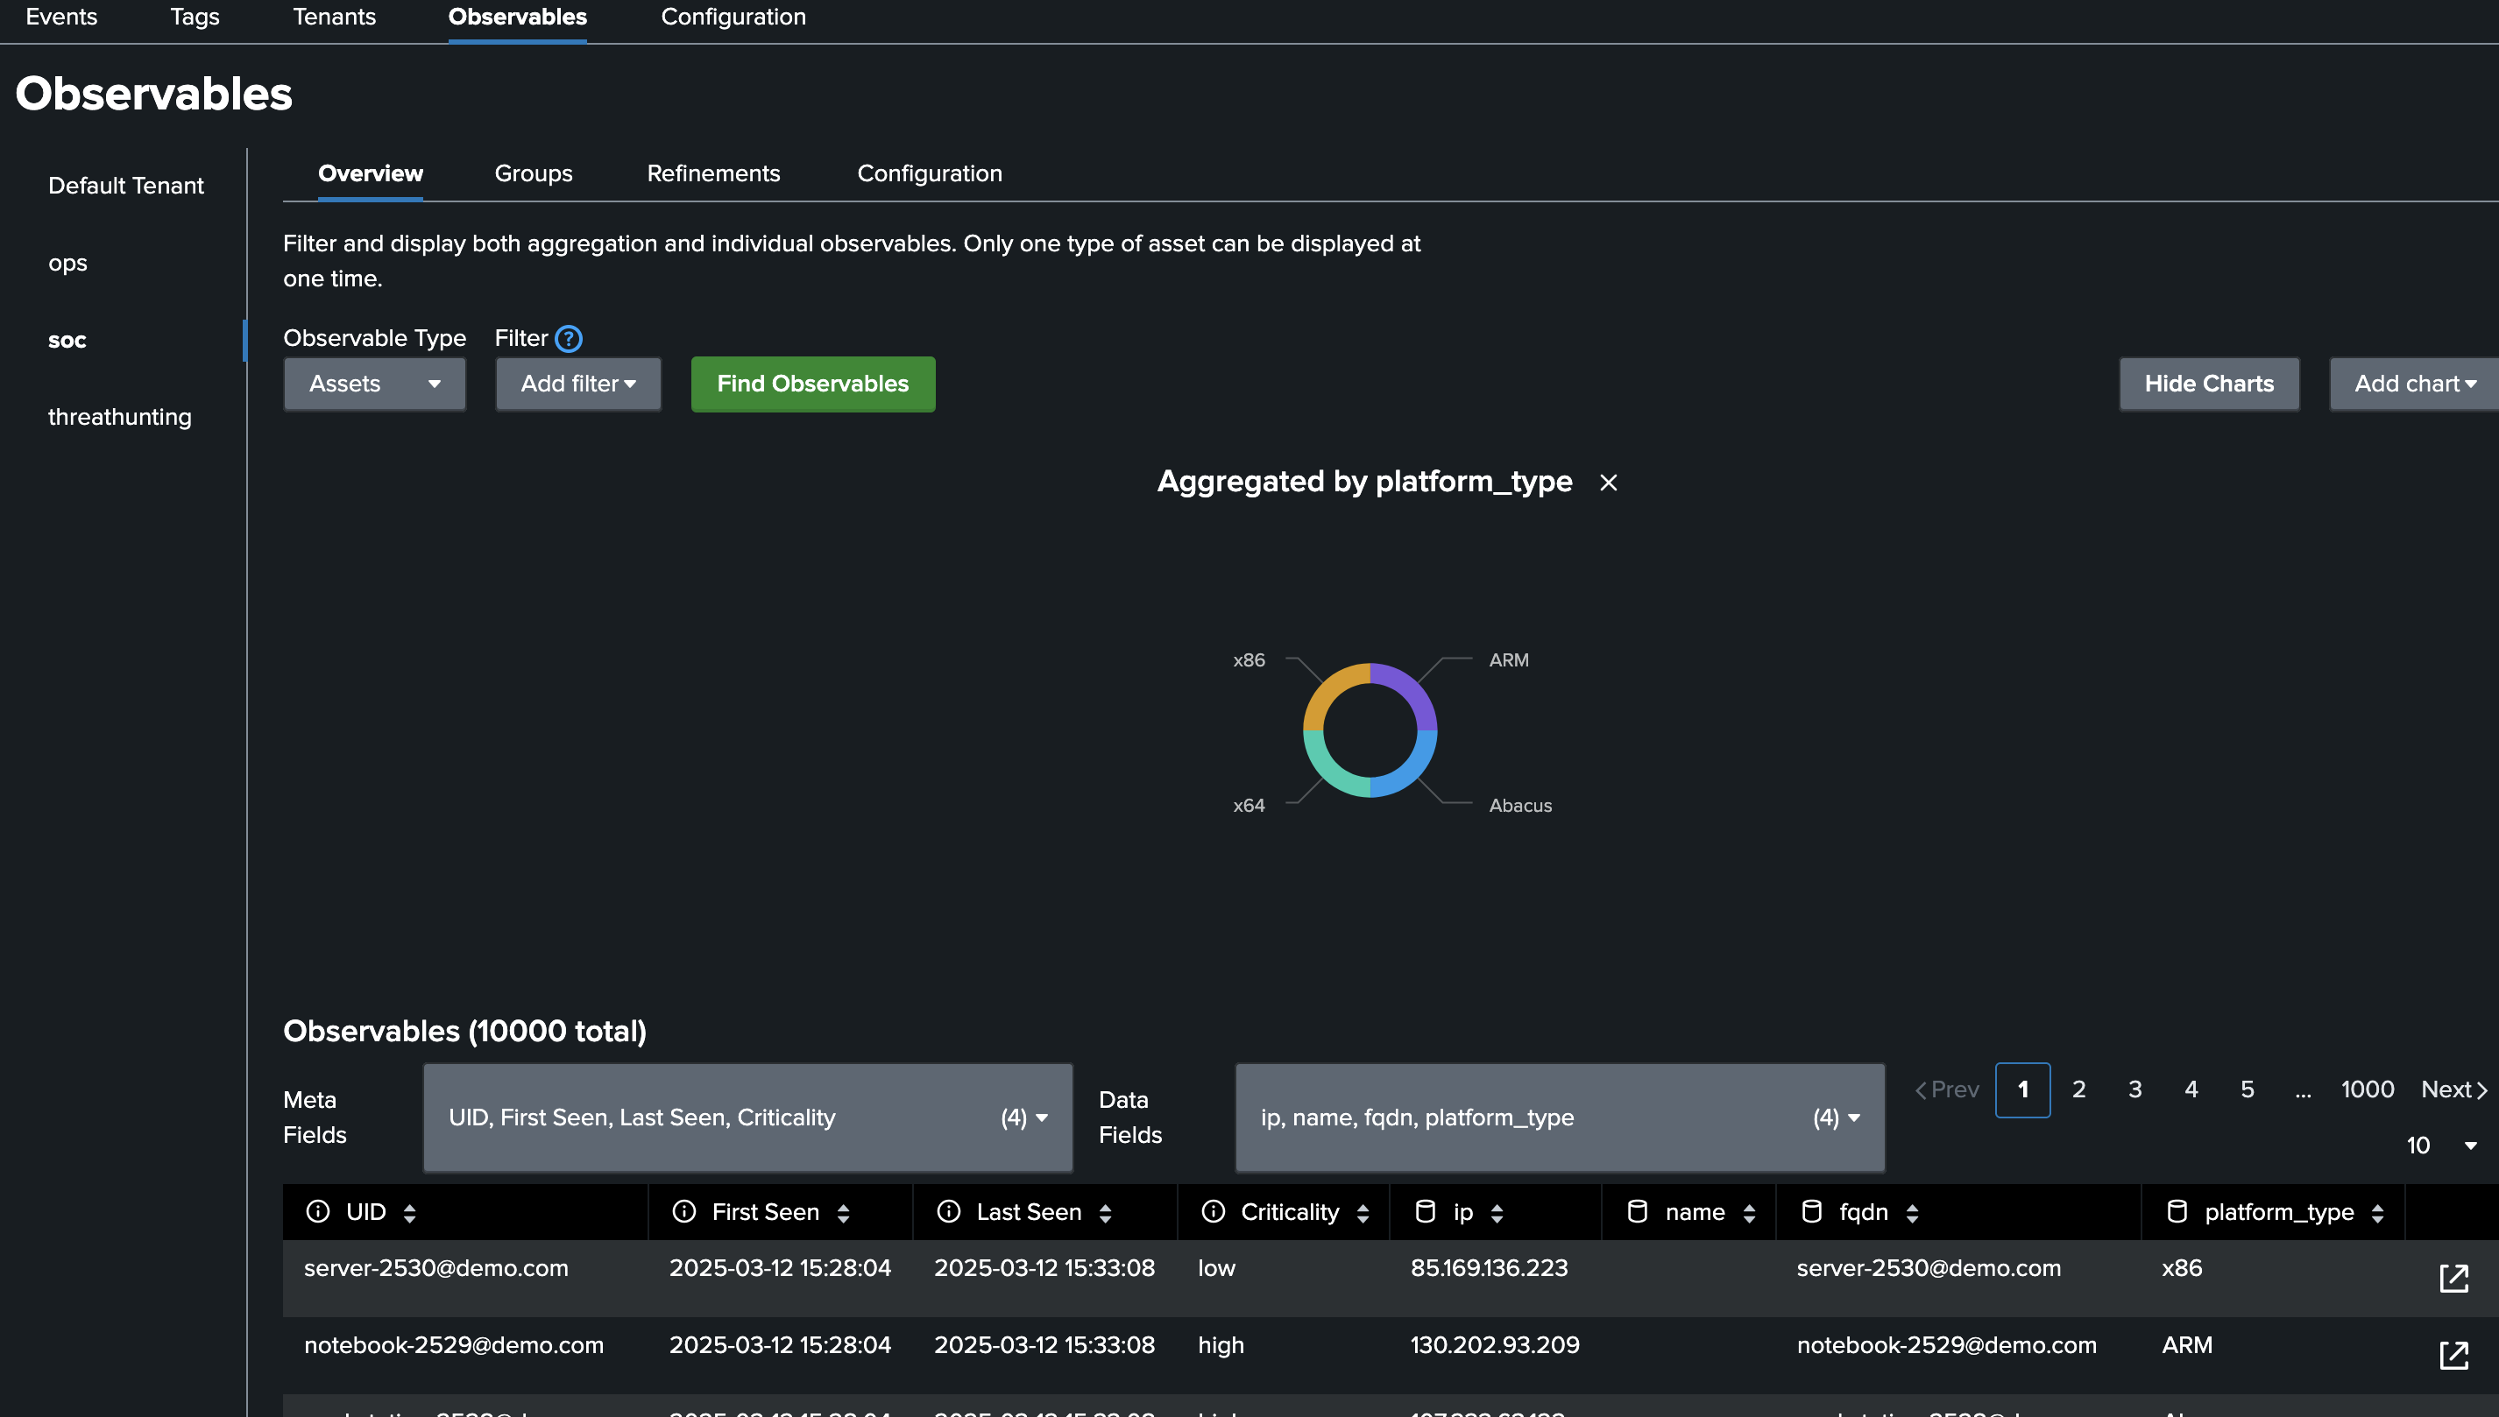This screenshot has height=1417, width=2499.
Task: Open the Observable Type Assets dropdown
Action: (x=374, y=384)
